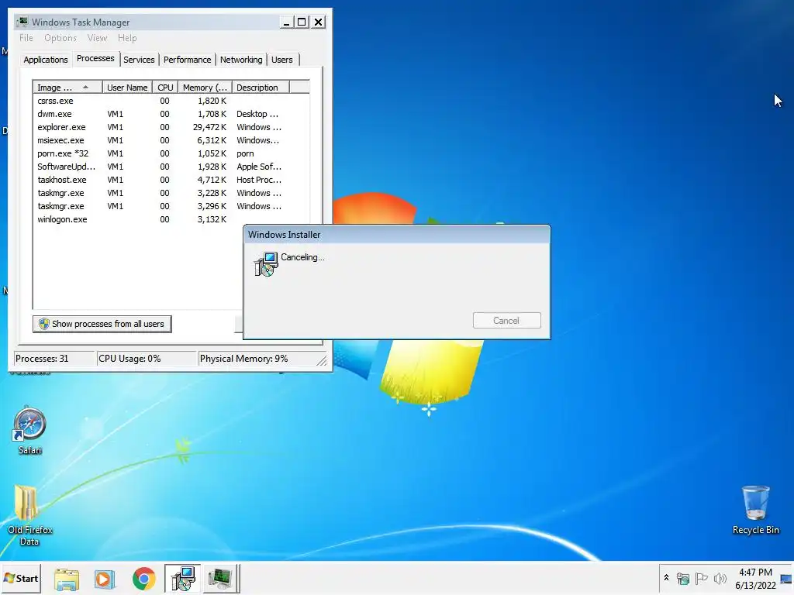Click Cancel in Windows Installer dialog
The image size is (794, 595).
point(507,320)
